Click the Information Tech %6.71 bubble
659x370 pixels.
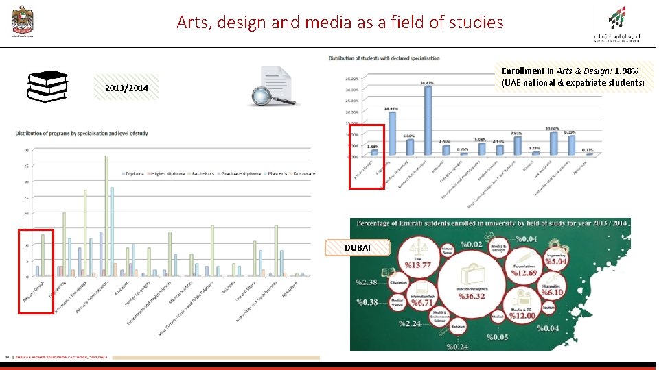click(422, 295)
